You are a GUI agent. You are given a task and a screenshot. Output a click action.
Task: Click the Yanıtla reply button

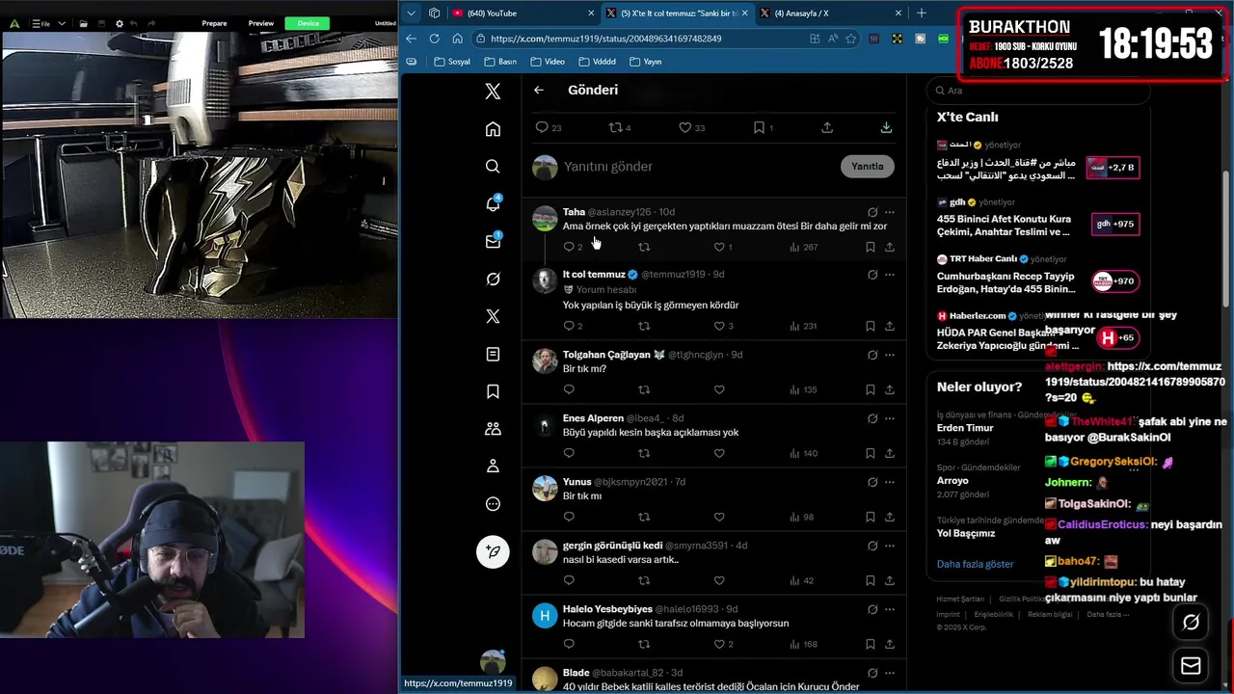(867, 166)
